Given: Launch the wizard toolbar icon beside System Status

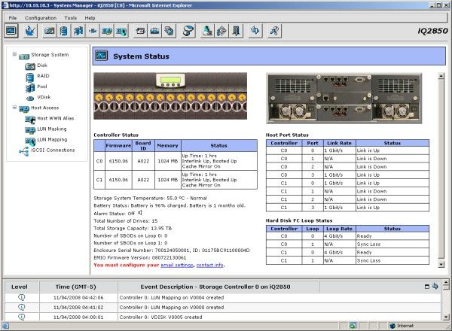Looking at the screenshot, I should coord(30,31).
